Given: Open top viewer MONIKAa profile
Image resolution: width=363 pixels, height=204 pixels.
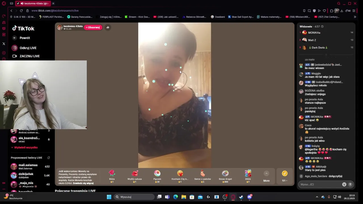Looking at the screenshot, I should click(x=314, y=33).
